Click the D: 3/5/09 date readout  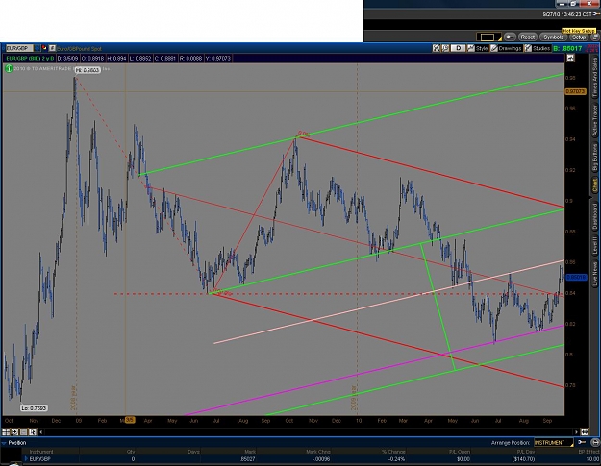click(68, 59)
